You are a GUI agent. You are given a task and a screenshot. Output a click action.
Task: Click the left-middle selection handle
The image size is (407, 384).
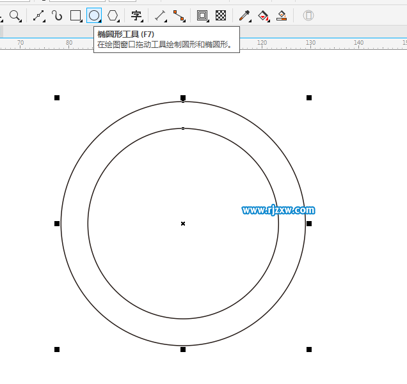pos(57,224)
